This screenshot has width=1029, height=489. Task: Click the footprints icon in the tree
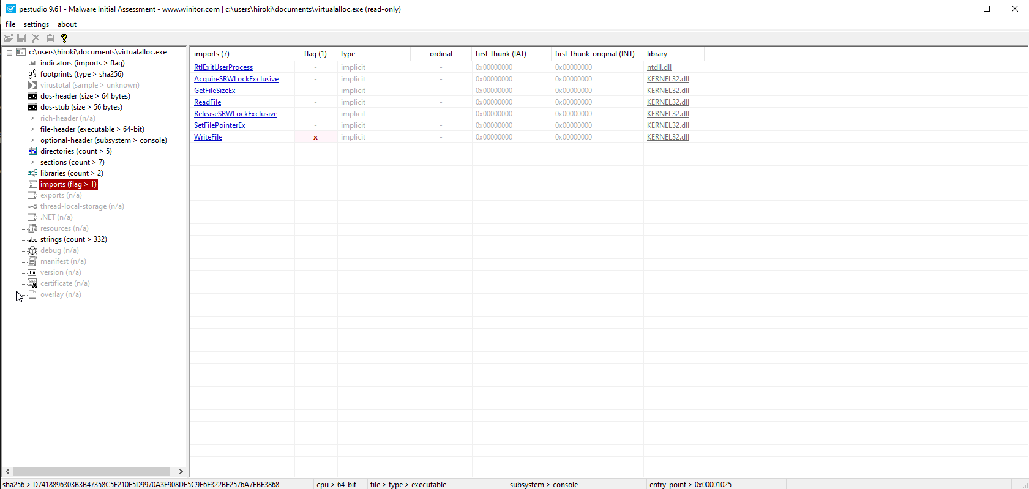point(32,74)
